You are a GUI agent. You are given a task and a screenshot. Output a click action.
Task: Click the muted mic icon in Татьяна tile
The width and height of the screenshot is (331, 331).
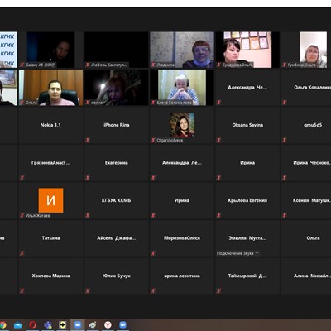[x=22, y=253]
